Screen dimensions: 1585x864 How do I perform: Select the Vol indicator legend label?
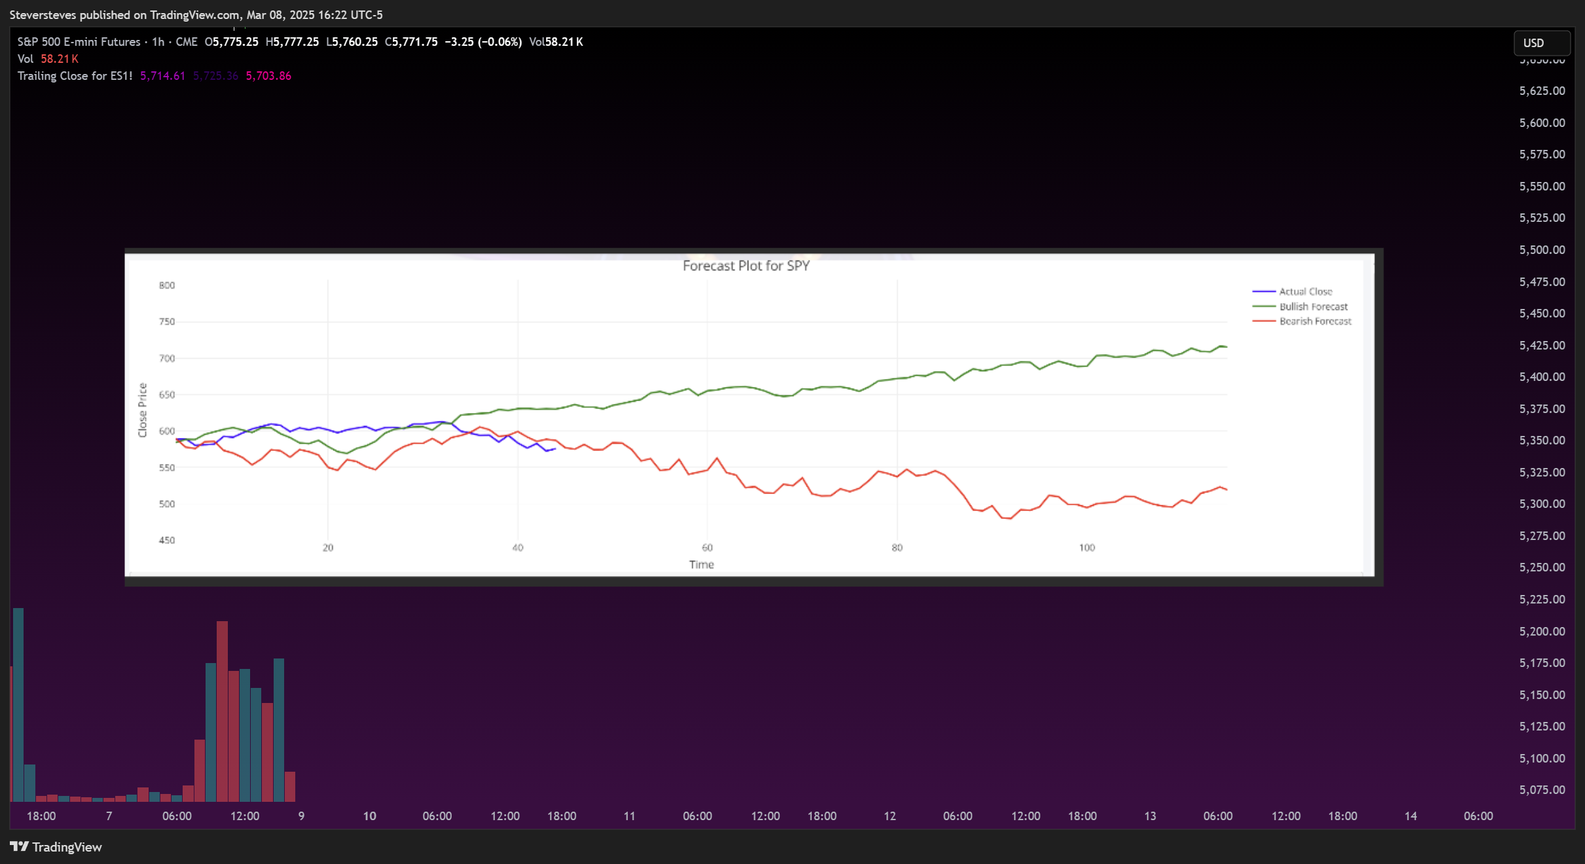(x=25, y=59)
